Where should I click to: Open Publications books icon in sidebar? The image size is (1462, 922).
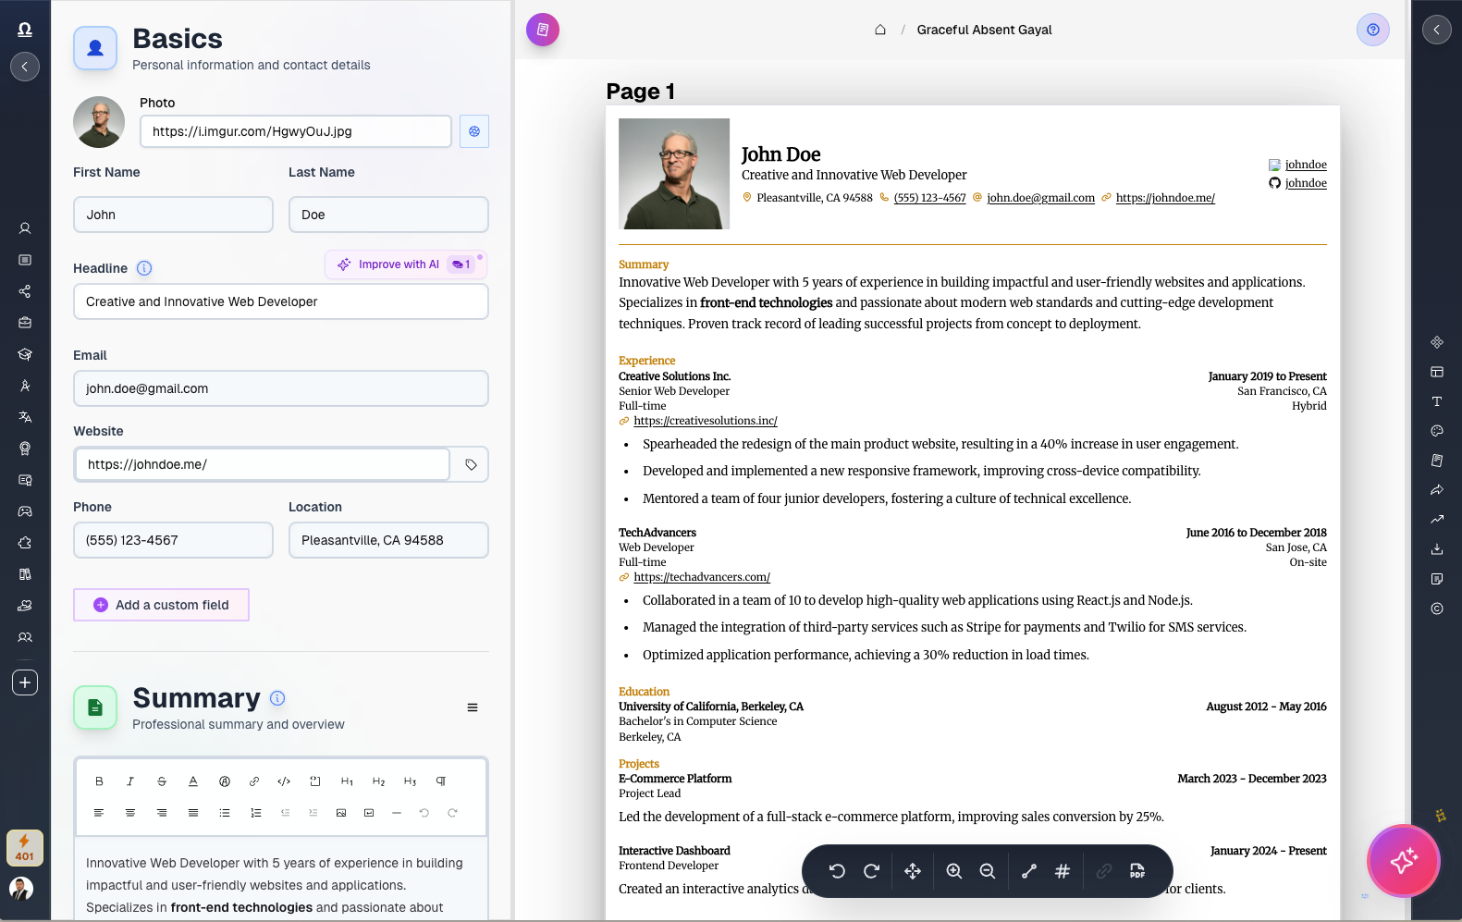[25, 574]
